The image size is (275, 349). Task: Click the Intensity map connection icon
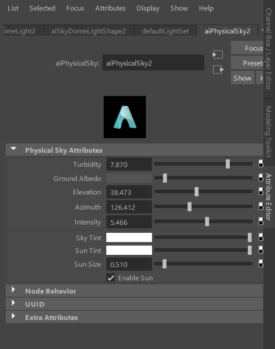coord(261,221)
